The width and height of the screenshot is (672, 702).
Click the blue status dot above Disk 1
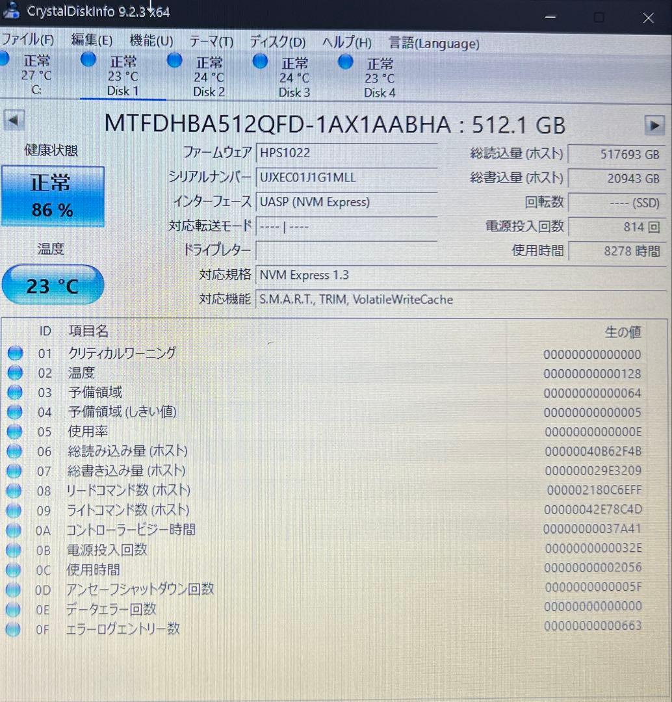point(88,60)
